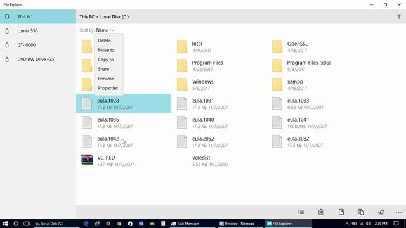This screenshot has width=406, height=228.
Task: Select the eula.3082 file icon
Action: click(277, 141)
